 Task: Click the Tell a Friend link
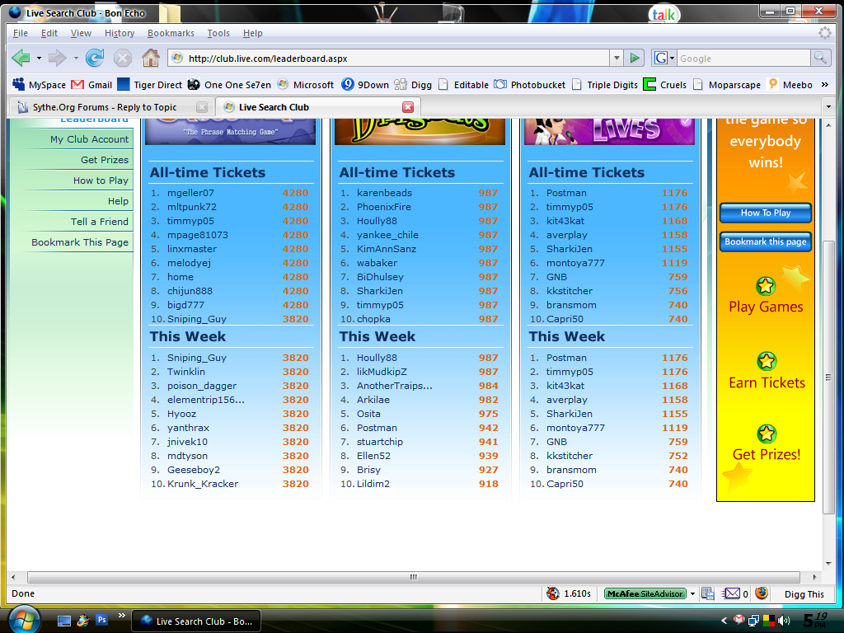coord(100,222)
